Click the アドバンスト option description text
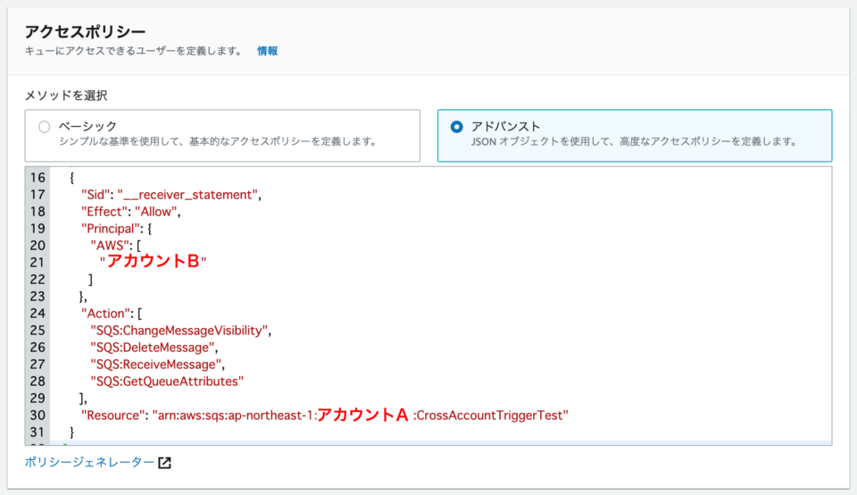Image resolution: width=857 pixels, height=495 pixels. pyautogui.click(x=634, y=142)
